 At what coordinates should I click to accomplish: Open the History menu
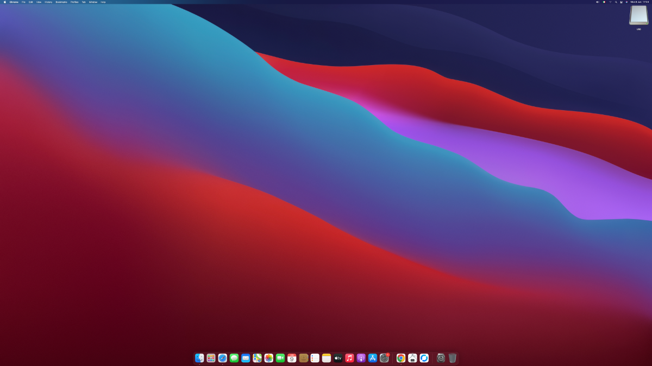(48, 2)
